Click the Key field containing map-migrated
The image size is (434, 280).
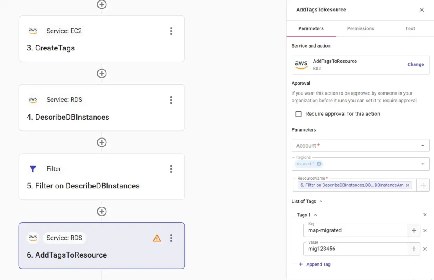(x=355, y=230)
